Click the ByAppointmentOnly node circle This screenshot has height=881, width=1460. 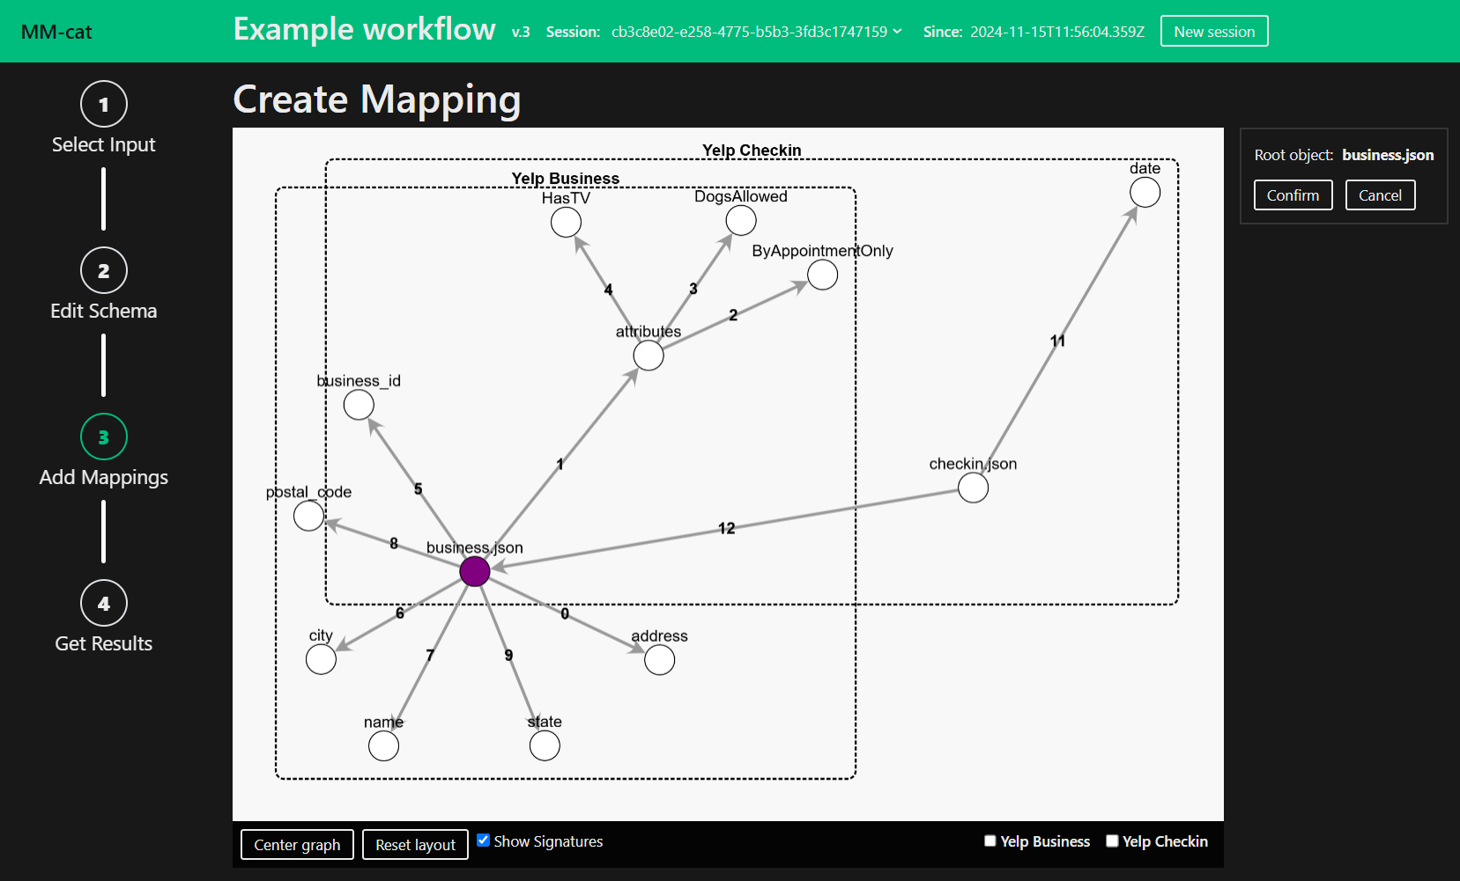[822, 275]
